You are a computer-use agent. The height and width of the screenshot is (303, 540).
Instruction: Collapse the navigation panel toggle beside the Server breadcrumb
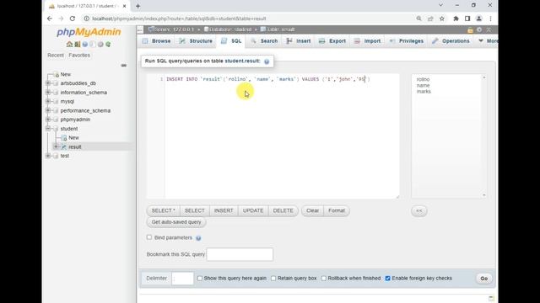[140, 30]
